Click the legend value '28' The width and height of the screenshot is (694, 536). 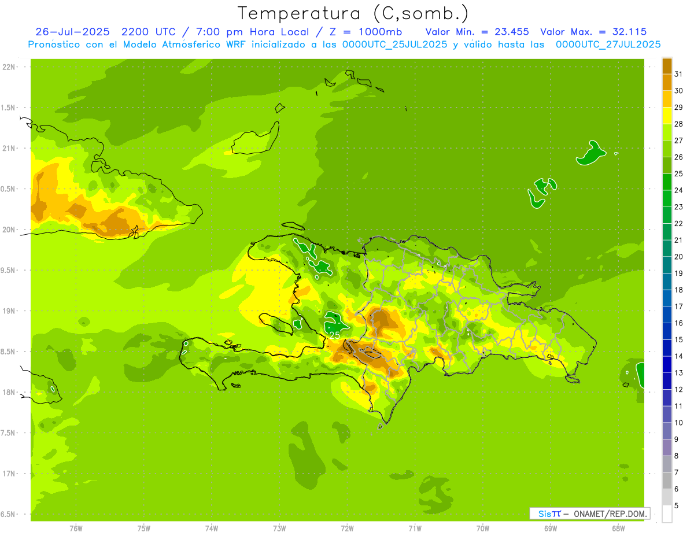[x=678, y=124]
